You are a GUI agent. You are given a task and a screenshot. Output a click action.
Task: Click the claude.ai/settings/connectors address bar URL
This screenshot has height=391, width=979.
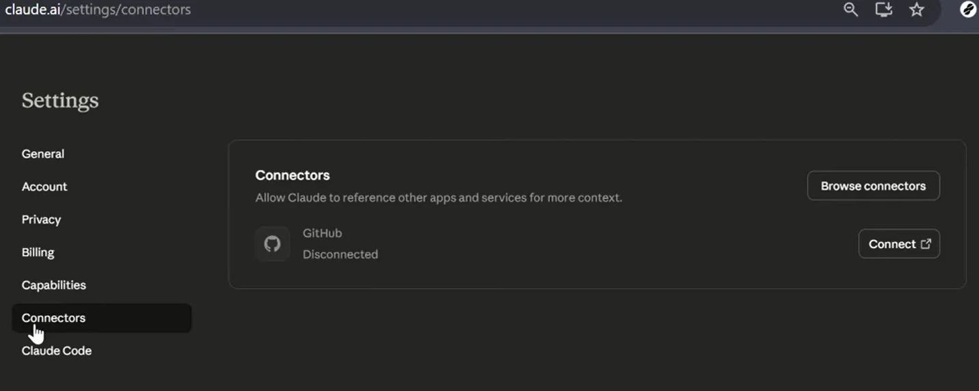click(98, 10)
